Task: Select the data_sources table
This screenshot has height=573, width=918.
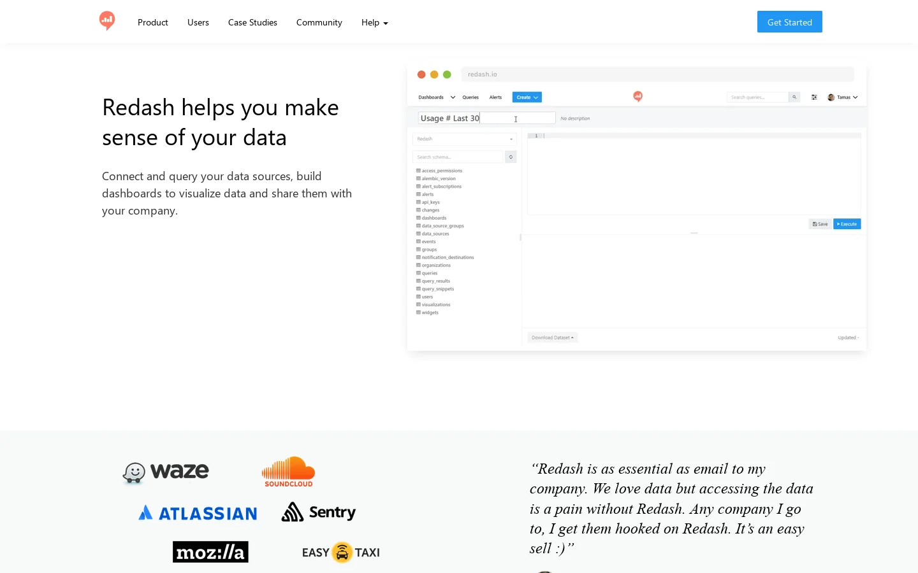Action: pyautogui.click(x=433, y=234)
